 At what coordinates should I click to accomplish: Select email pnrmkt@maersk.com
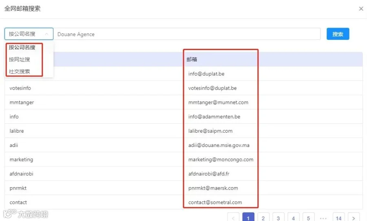click(213, 188)
